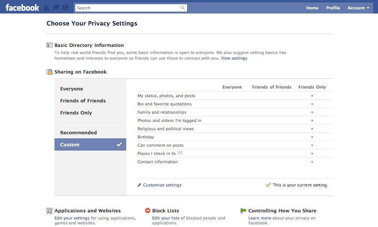The image size is (378, 227).
Task: Click 'Photos and videos I'm tagged in' text
Action: pyautogui.click(x=169, y=120)
